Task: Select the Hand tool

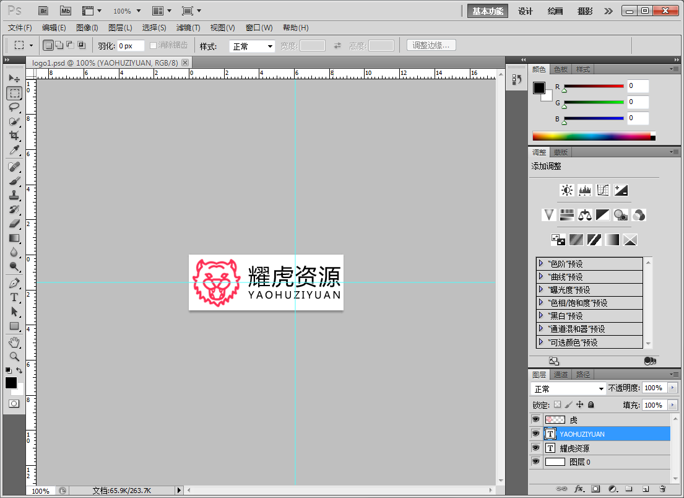Action: point(14,342)
